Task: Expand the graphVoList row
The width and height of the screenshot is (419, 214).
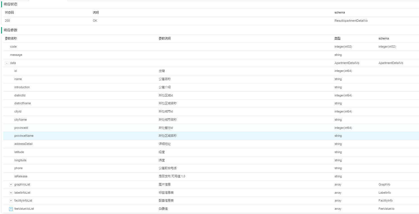Action: 11,185
